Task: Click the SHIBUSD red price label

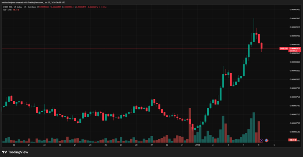Action: (284, 49)
